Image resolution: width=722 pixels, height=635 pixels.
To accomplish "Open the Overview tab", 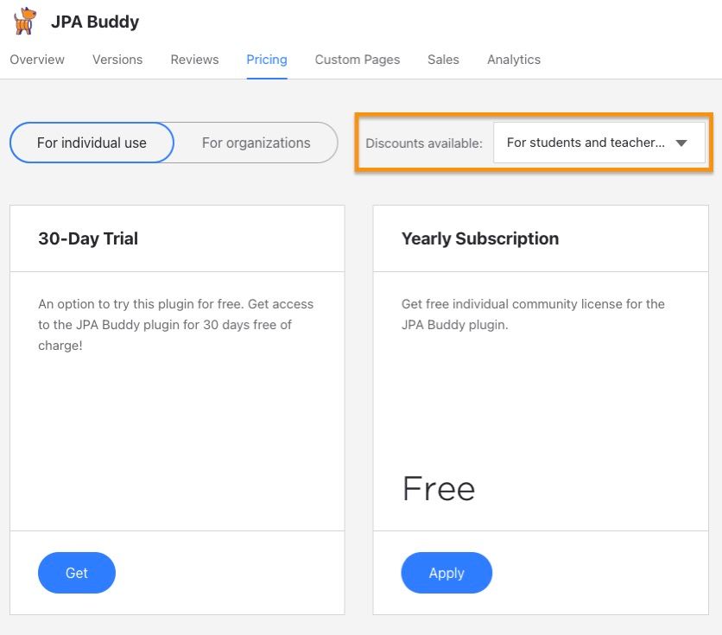I will pos(37,60).
